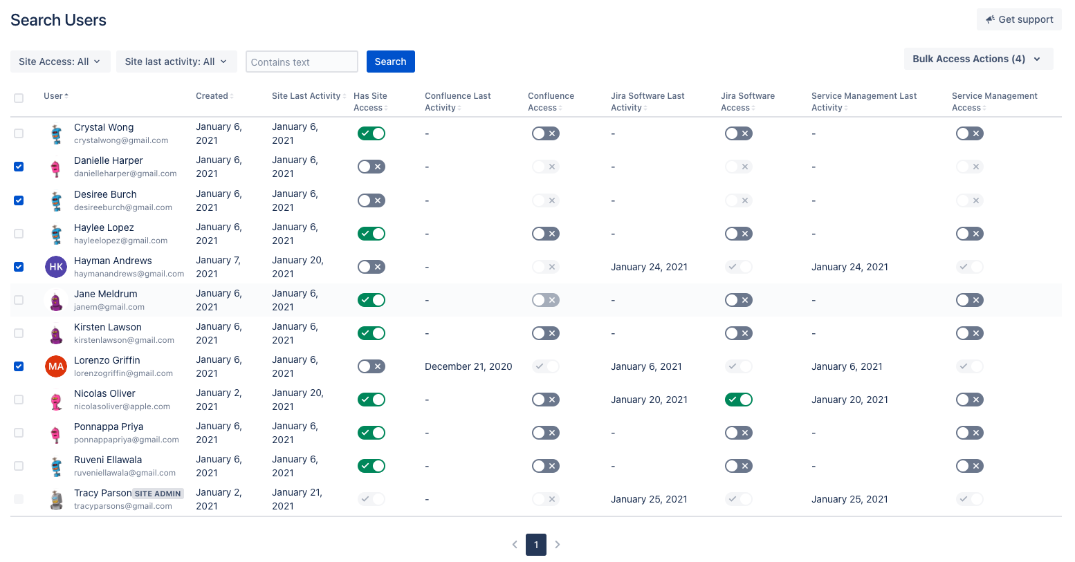Disable Crystal Wong's Has Site Access toggle
Screen dimensions: 1075x562
click(x=371, y=133)
